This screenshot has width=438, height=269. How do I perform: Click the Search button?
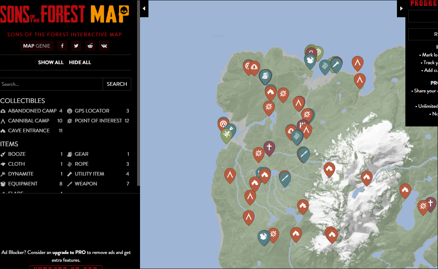pos(117,84)
